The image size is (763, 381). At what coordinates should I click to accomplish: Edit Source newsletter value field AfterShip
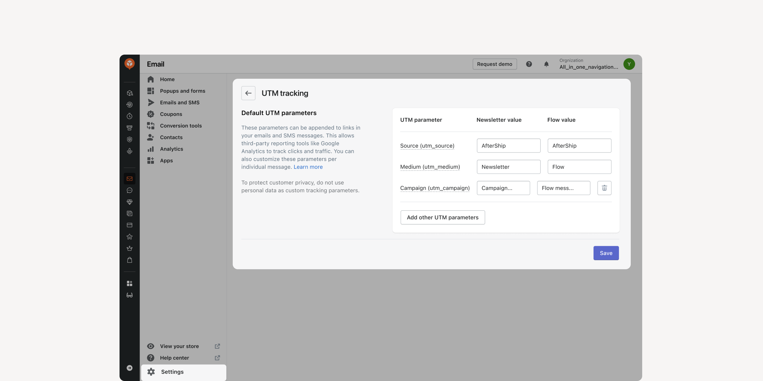click(509, 146)
